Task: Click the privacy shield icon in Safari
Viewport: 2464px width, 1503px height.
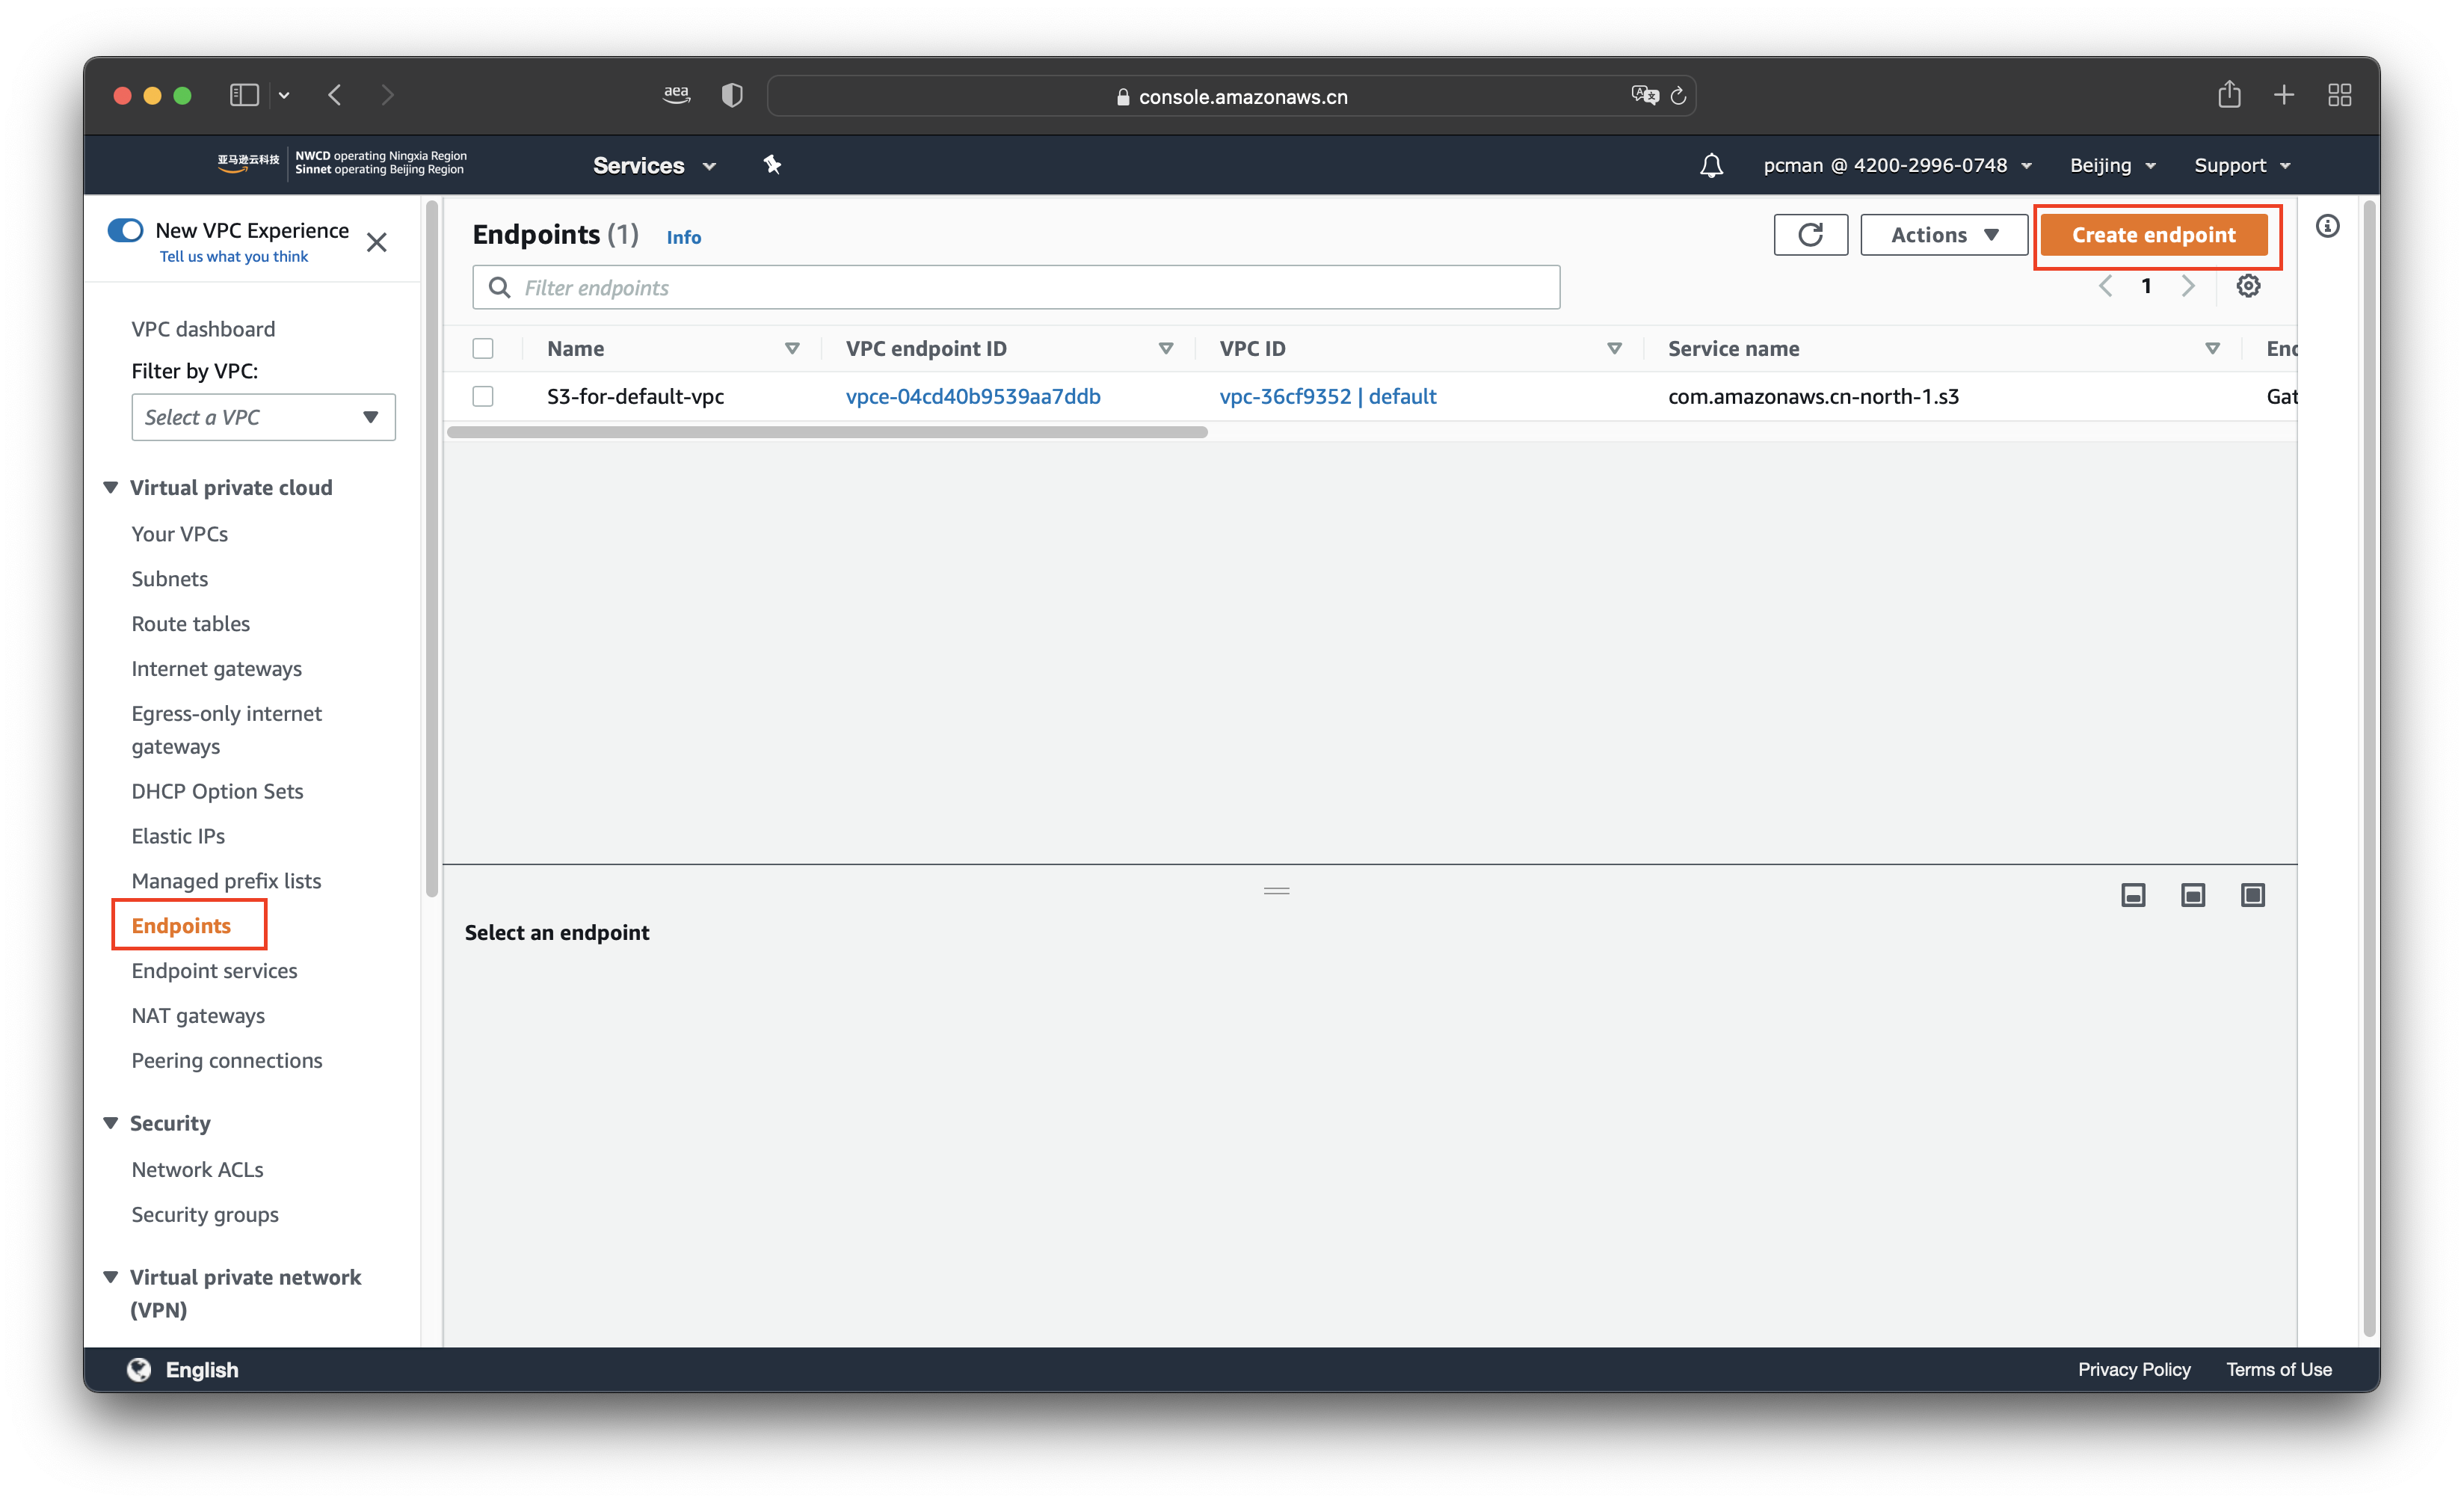Action: point(732,95)
